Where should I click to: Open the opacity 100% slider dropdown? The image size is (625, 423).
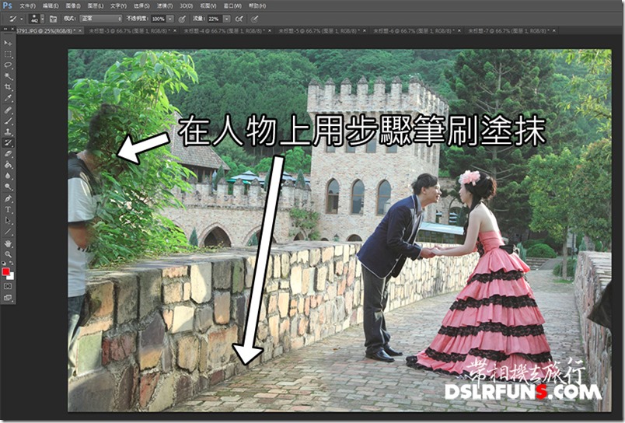tap(171, 18)
